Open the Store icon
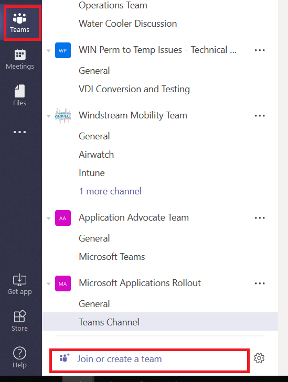288x382 pixels. [20, 316]
